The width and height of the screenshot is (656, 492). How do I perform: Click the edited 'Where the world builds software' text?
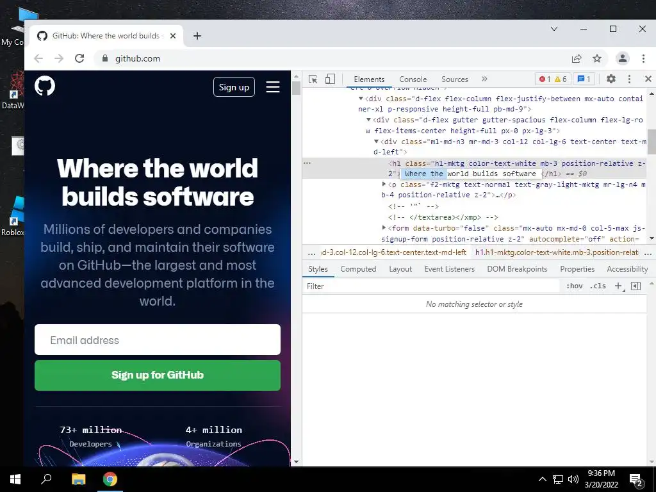(470, 174)
